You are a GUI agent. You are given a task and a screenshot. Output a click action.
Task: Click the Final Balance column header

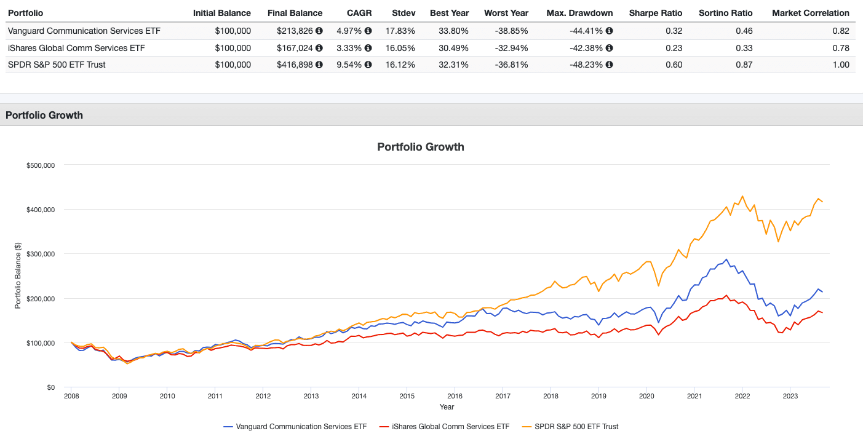coord(295,13)
